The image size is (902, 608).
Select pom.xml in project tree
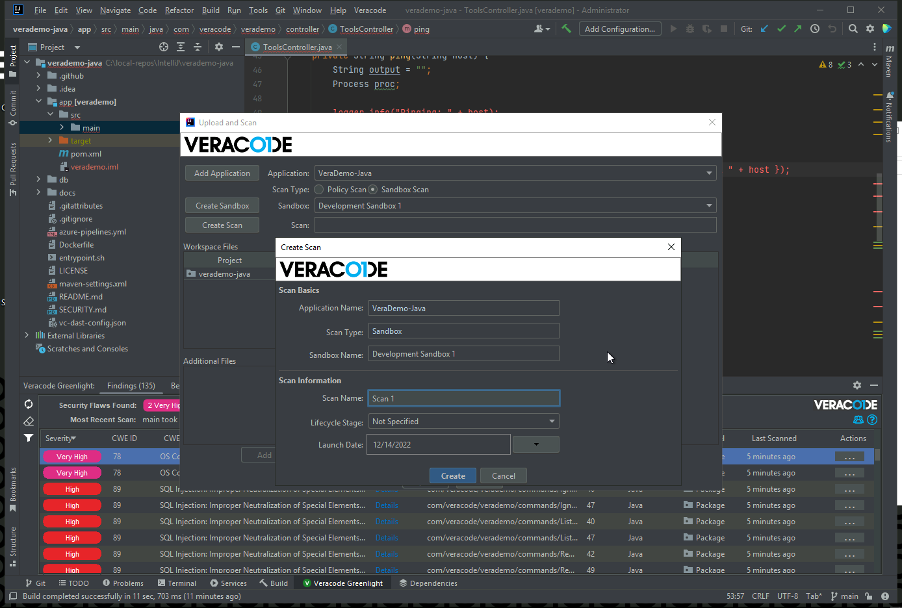(86, 154)
